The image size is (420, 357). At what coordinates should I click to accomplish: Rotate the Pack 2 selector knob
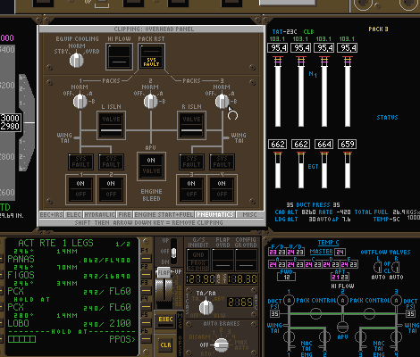coord(151,101)
